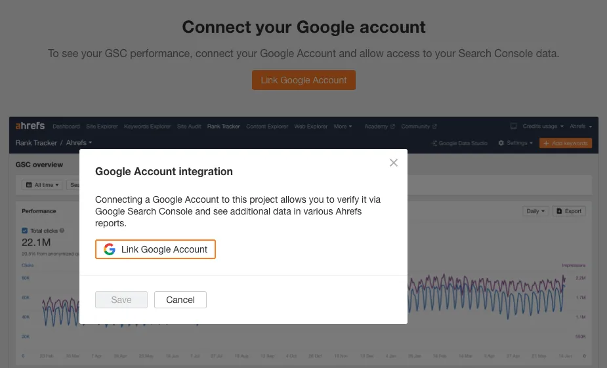This screenshot has width=607, height=368.
Task: Click Link Google Account button with Google logo
Action: point(156,249)
